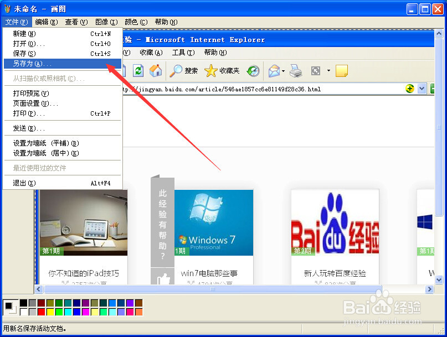Click the mail envelope icon in IE toolbar
Image resolution: width=447 pixels, height=337 pixels.
click(274, 71)
